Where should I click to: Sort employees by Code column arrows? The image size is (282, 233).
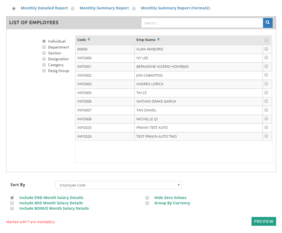pos(89,40)
